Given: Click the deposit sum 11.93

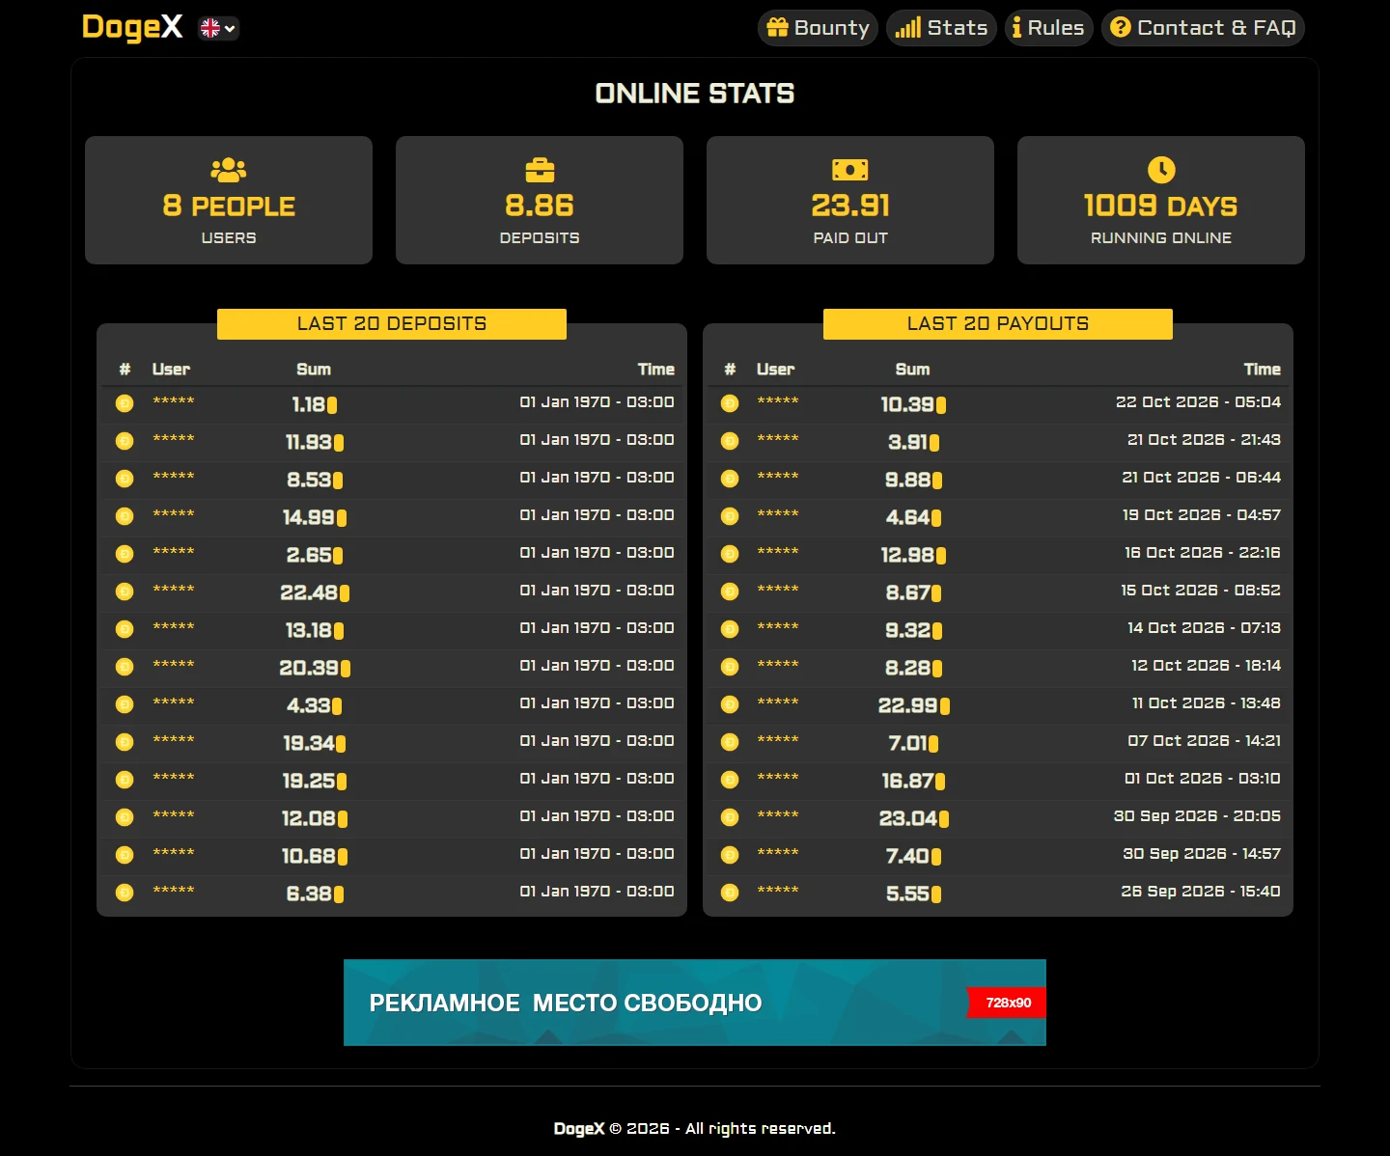Looking at the screenshot, I should click(309, 442).
